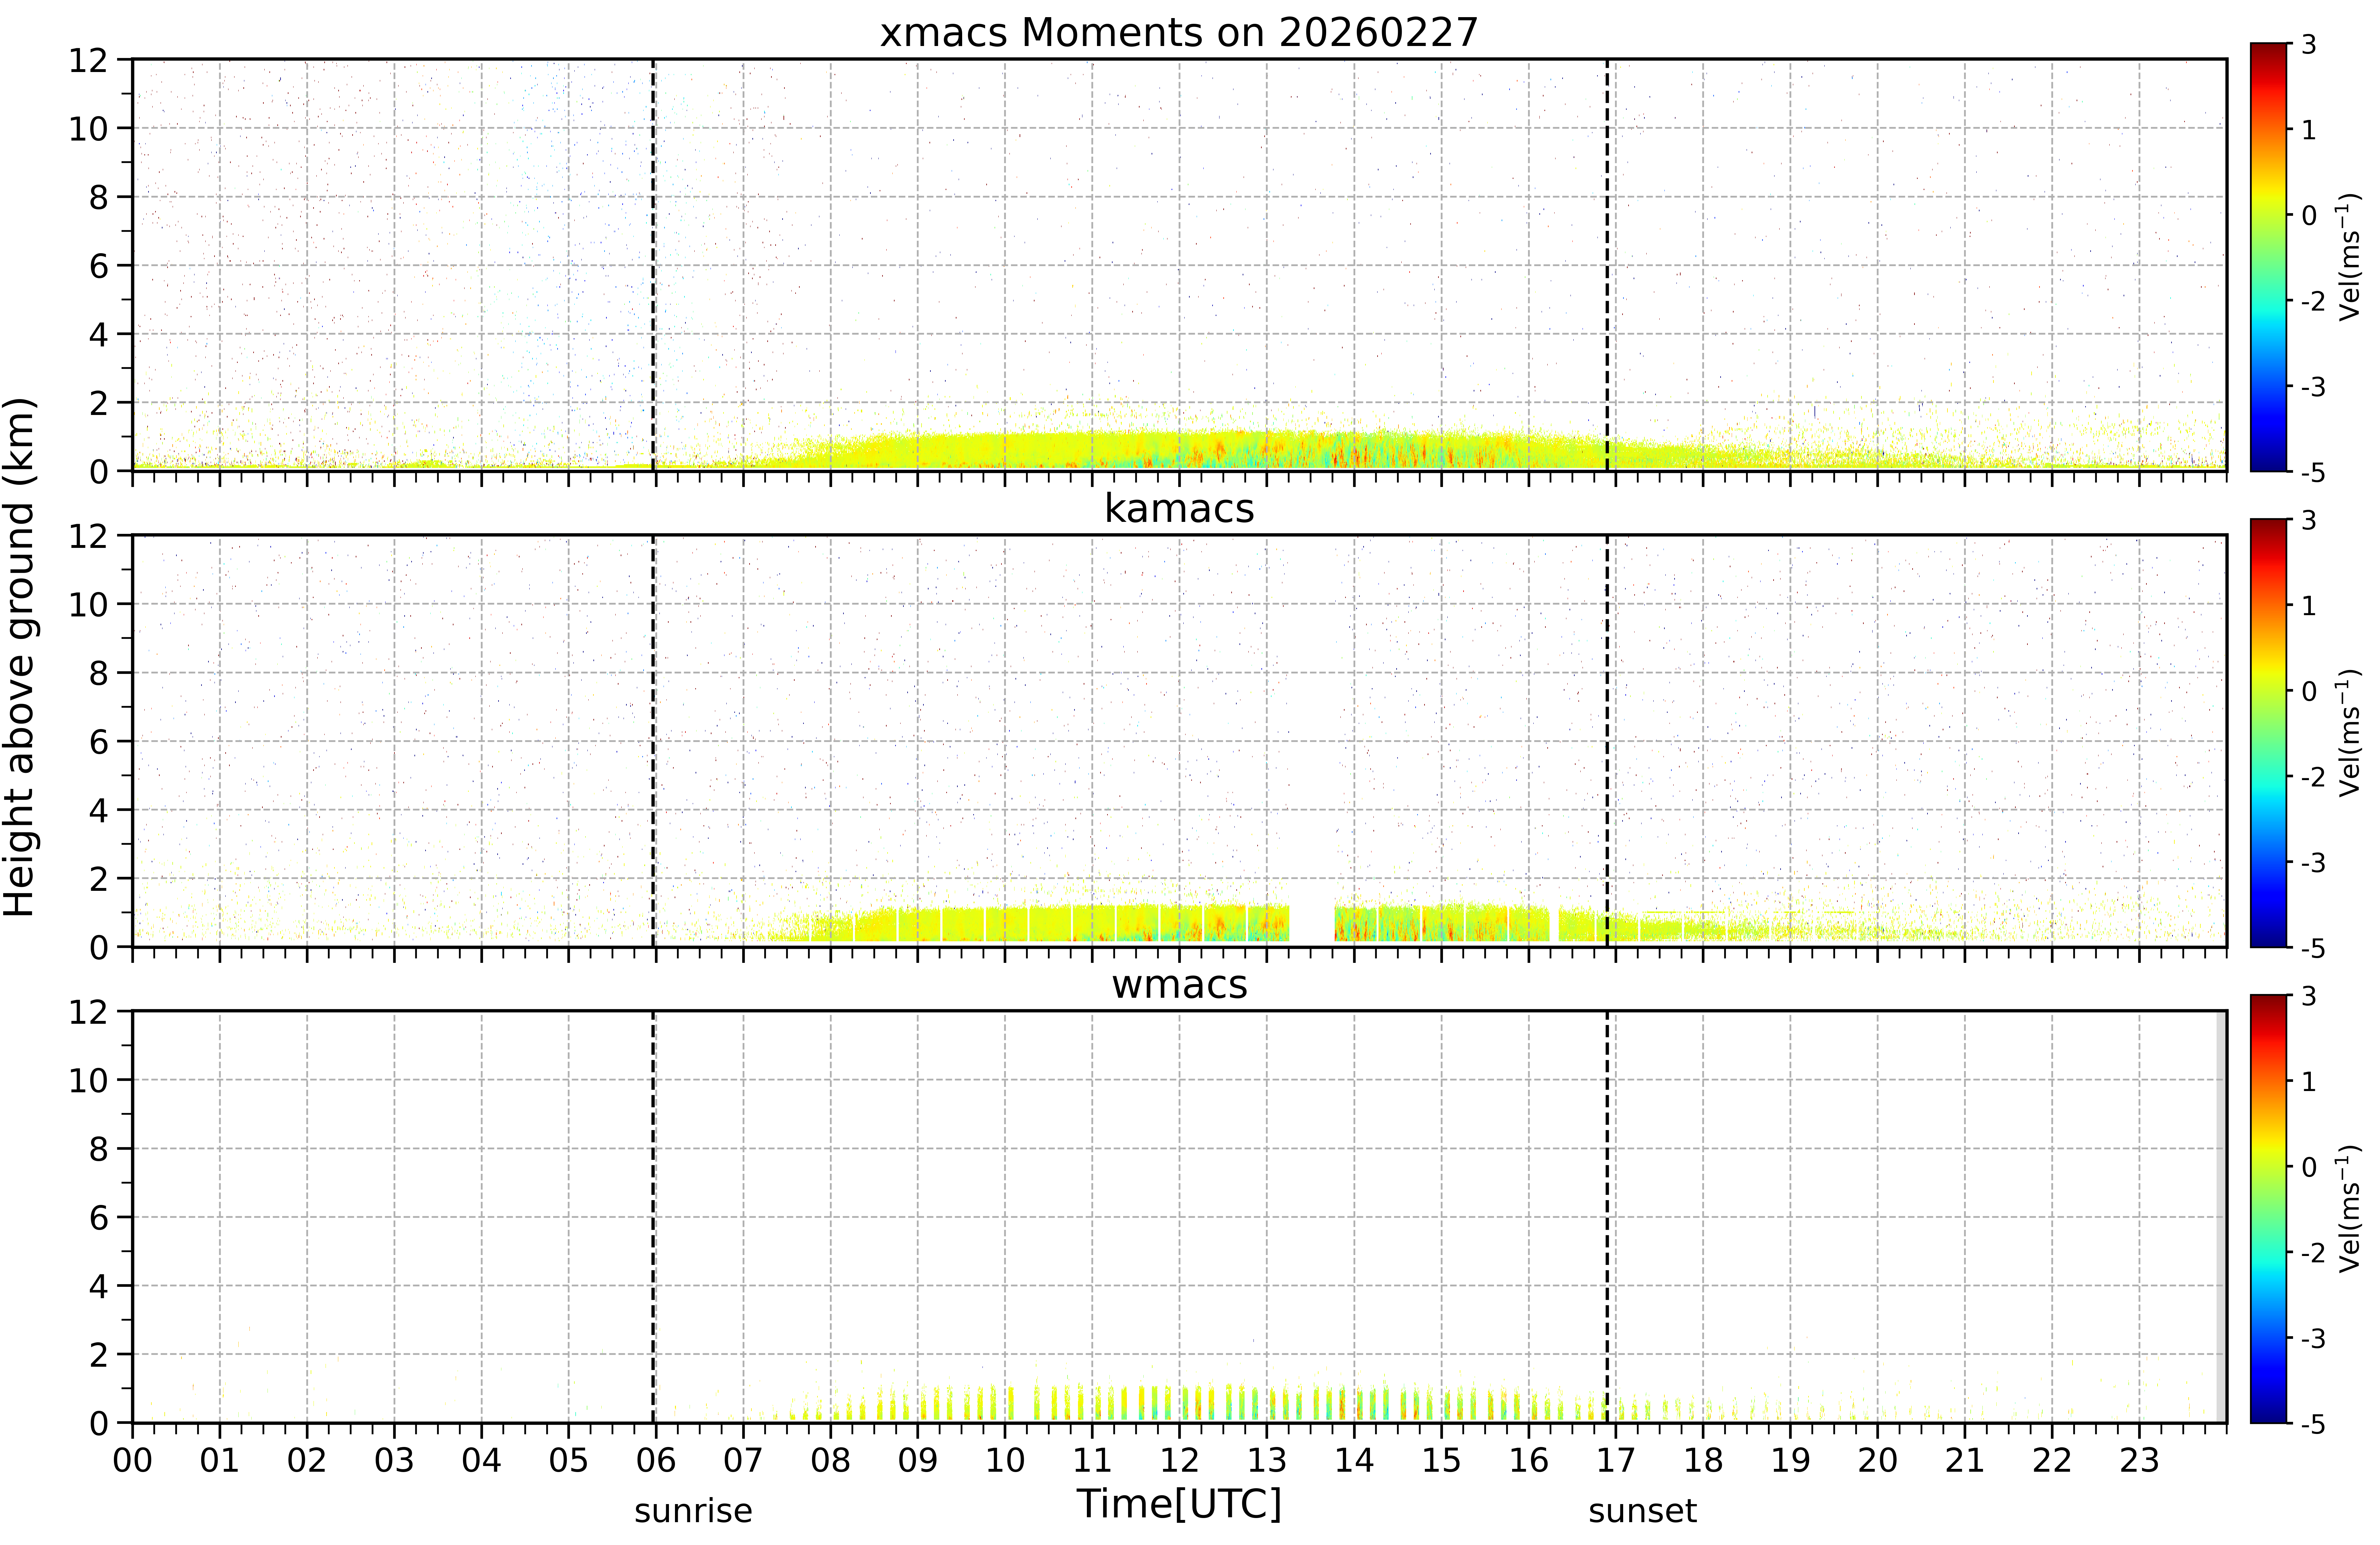
Task: Click the sunrise dashed line in xmacs panel
Action: coord(653,265)
